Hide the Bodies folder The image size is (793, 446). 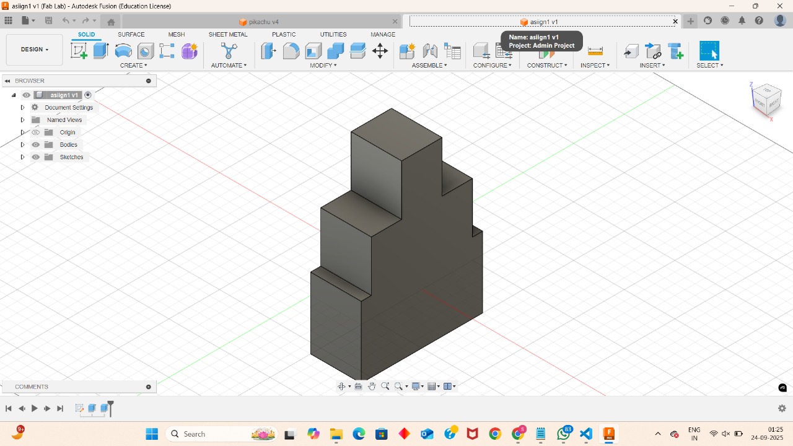(x=35, y=144)
